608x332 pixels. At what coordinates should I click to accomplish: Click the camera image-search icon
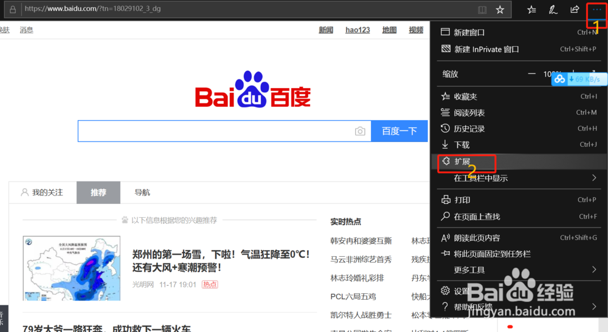(x=360, y=131)
